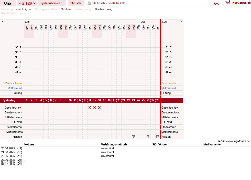This screenshot has height=180, width=251.
Task: Click the 'Verhütungsmethode' column header
Action: click(114, 144)
